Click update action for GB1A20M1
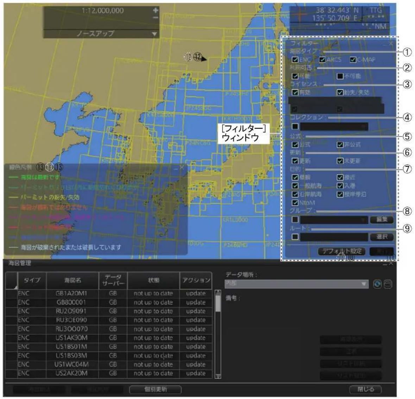Image resolution: width=415 pixels, height=399 pixels. (x=196, y=293)
